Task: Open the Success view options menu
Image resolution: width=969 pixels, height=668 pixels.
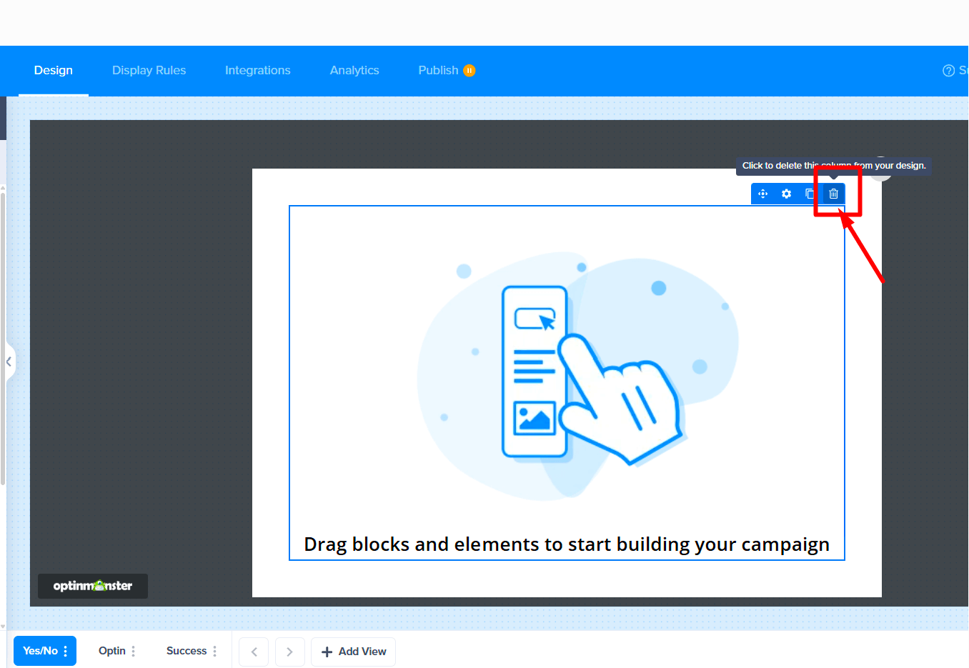Action: [x=216, y=651]
